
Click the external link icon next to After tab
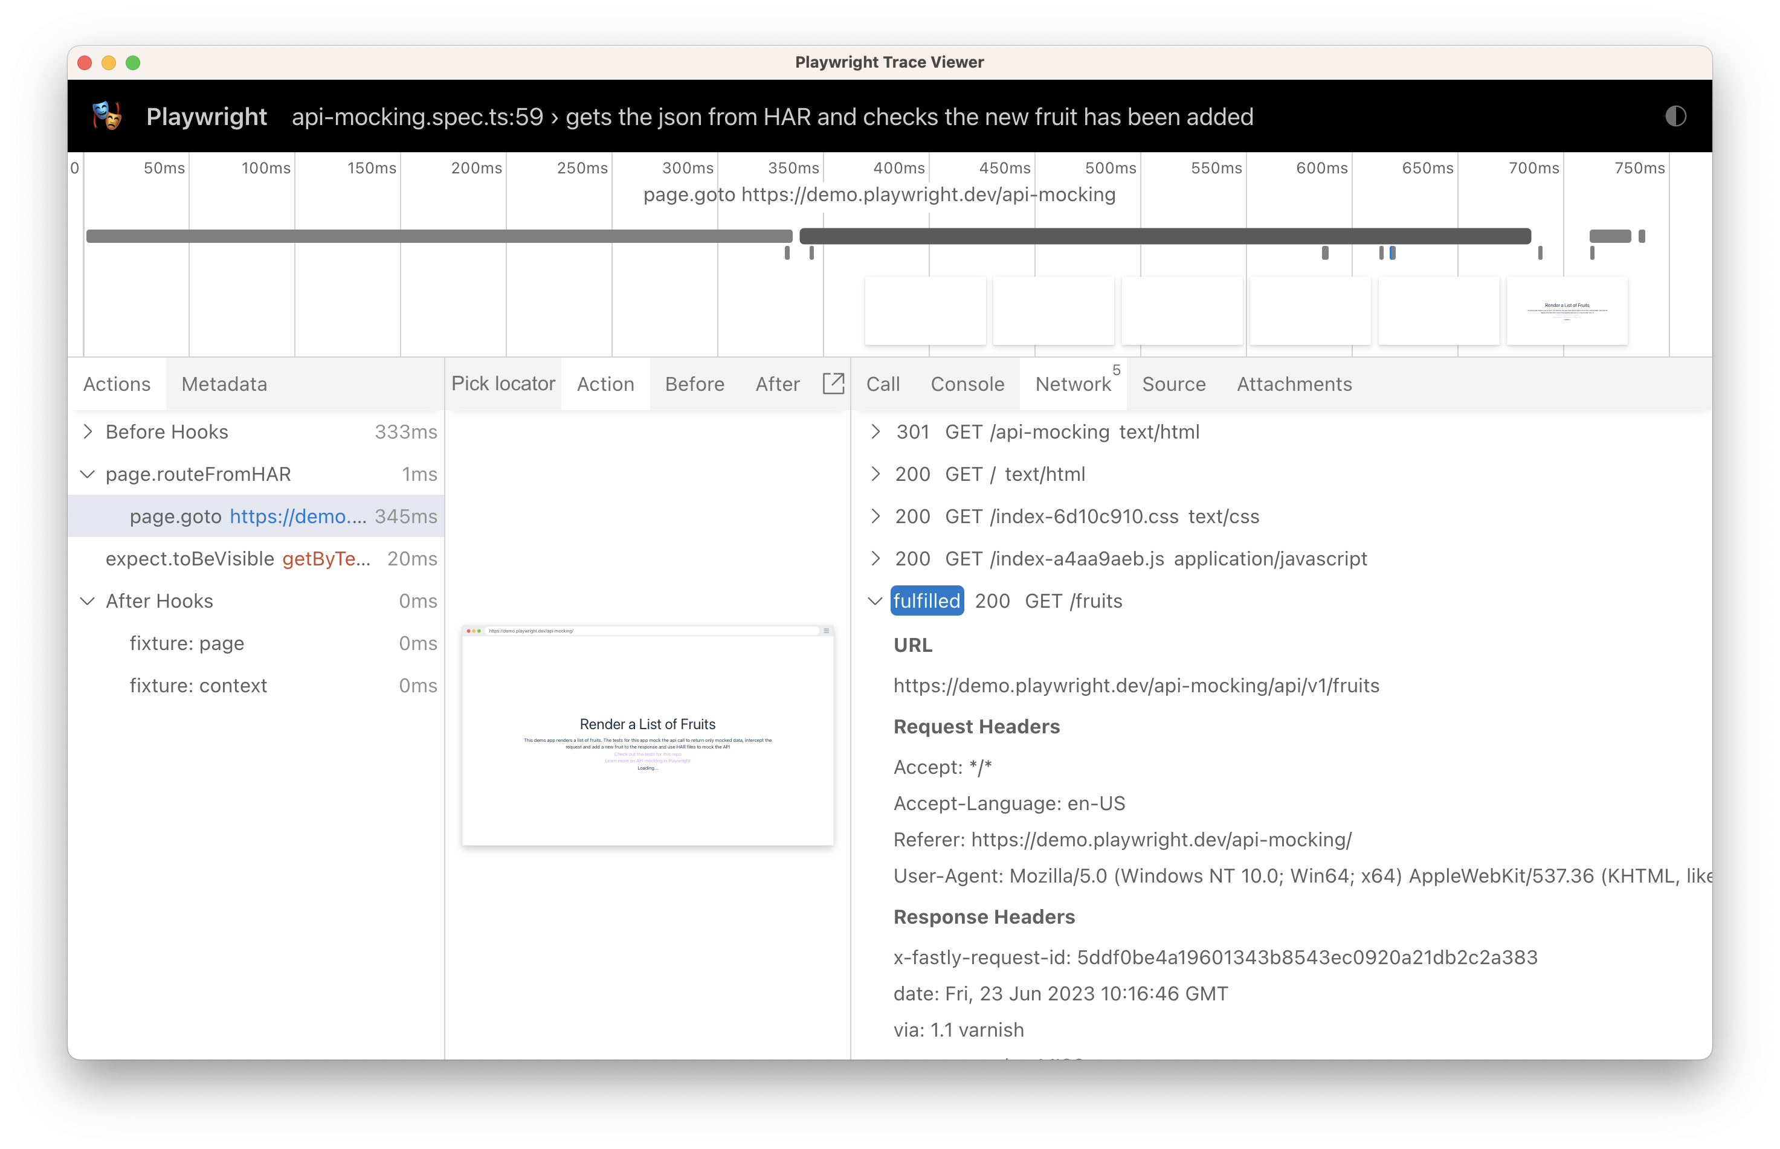click(x=836, y=384)
